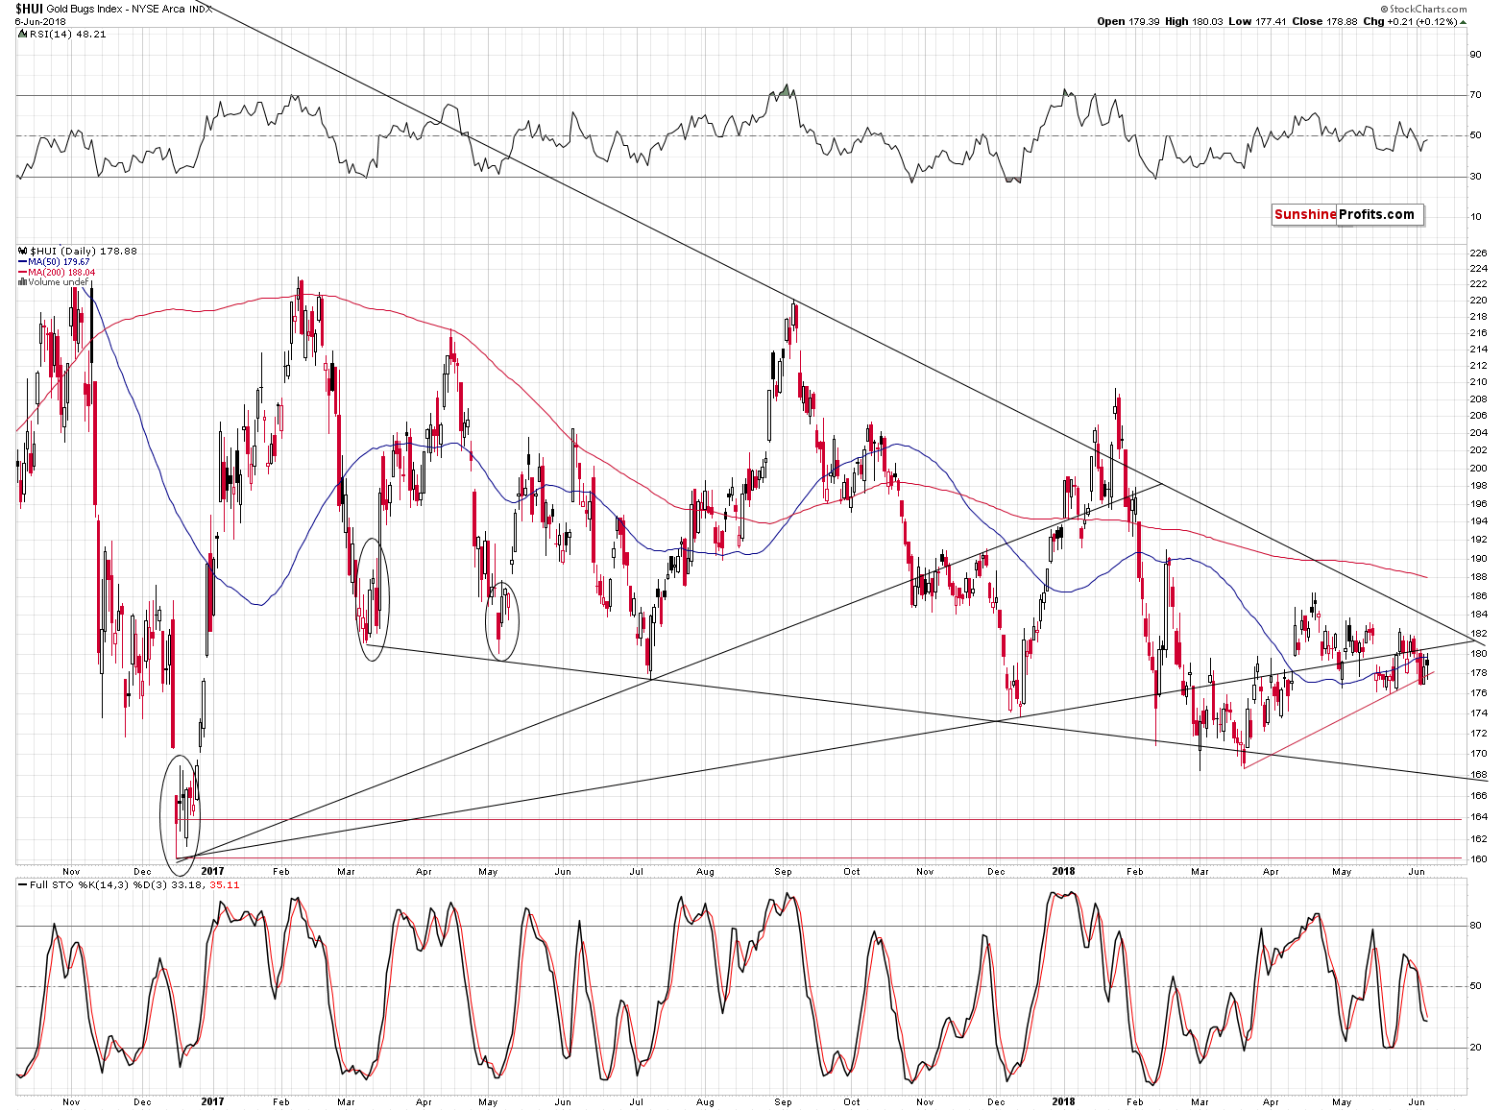Click the 200 price axis label
The height and width of the screenshot is (1111, 1503).
[x=1479, y=469]
